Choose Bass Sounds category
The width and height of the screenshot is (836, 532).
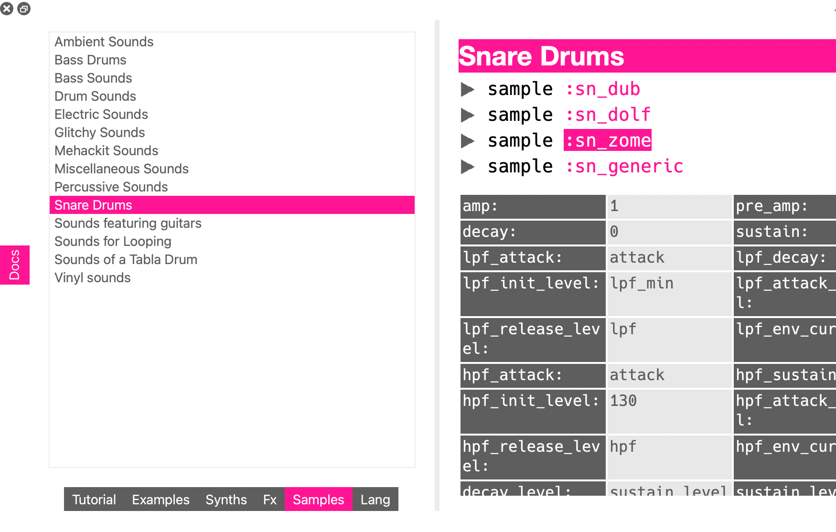(232, 78)
